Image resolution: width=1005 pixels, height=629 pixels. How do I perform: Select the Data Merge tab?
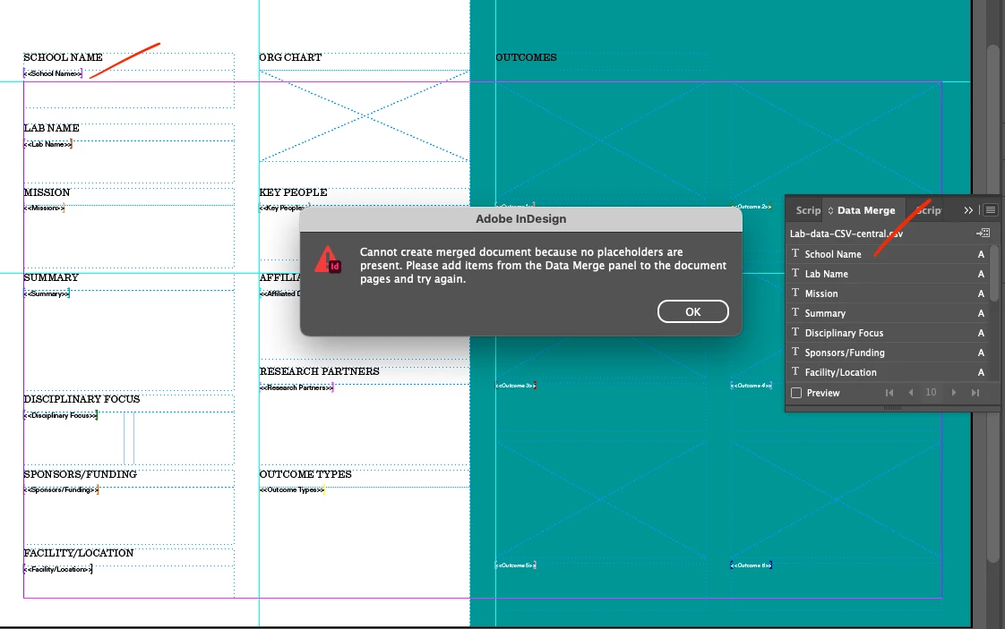coord(866,210)
